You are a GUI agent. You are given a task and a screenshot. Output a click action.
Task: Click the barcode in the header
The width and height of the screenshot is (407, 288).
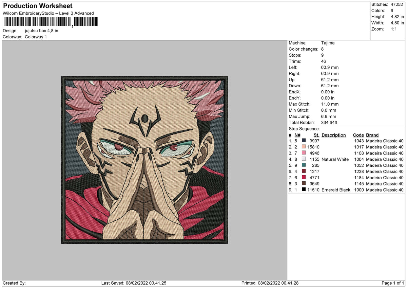click(x=50, y=22)
